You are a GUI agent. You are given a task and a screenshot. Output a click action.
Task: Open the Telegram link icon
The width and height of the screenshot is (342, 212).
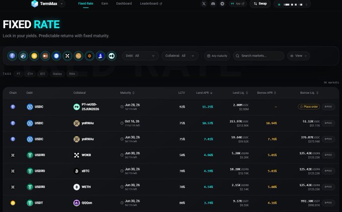222,4
